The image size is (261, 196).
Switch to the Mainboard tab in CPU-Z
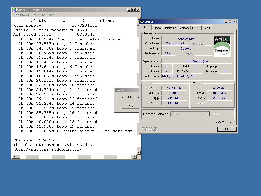coord(170,28)
